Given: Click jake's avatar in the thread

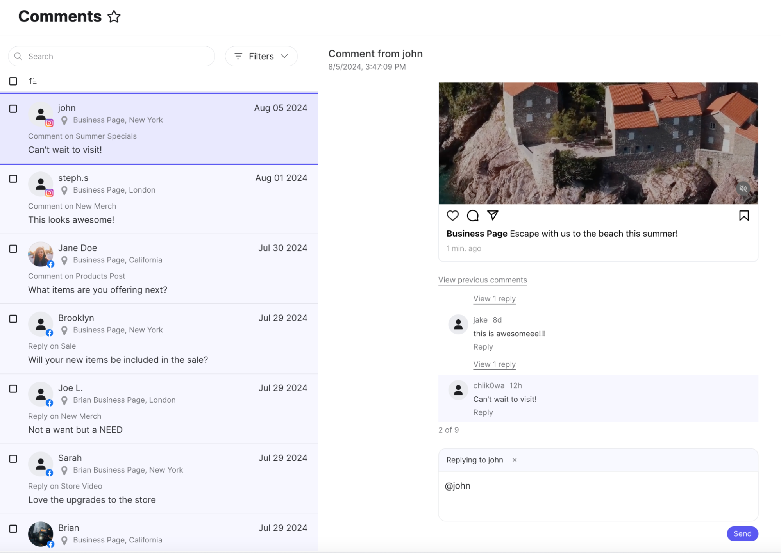Looking at the screenshot, I should coord(458,324).
